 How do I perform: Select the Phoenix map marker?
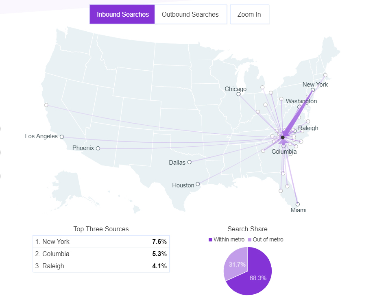[x=98, y=148]
